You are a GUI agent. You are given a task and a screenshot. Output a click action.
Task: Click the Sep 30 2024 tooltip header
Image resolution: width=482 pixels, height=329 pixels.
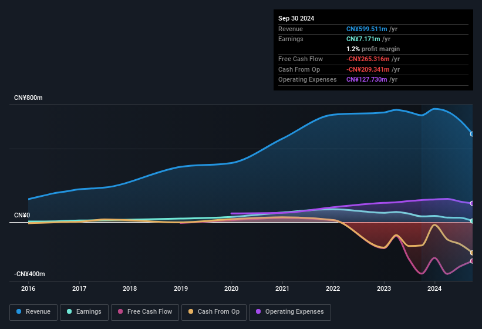[x=296, y=18]
